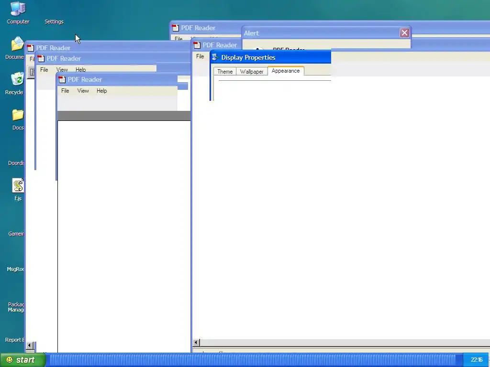Click the title icon of the PDF Reader window with the gray bar

coord(62,79)
